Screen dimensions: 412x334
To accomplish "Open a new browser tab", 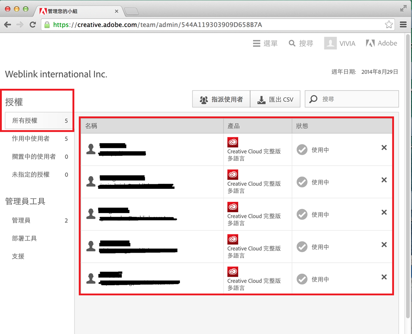I will point(131,11).
